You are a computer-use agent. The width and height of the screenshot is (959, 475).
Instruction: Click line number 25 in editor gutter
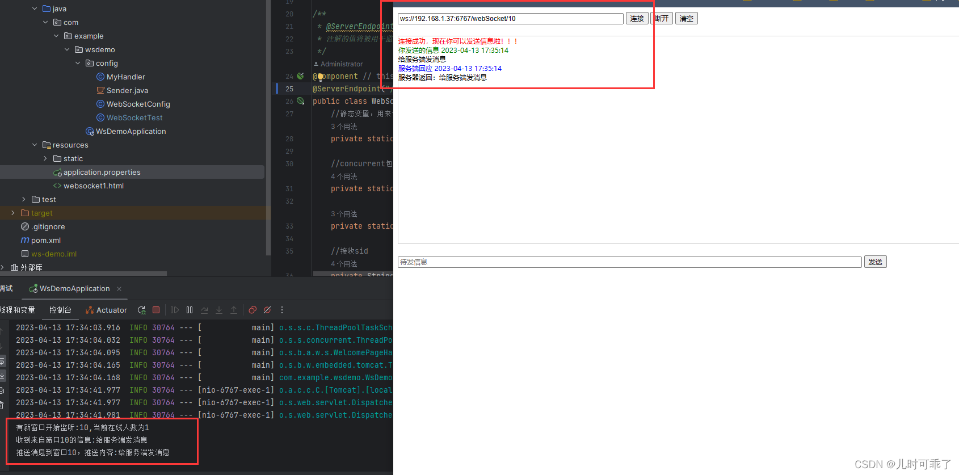[289, 89]
